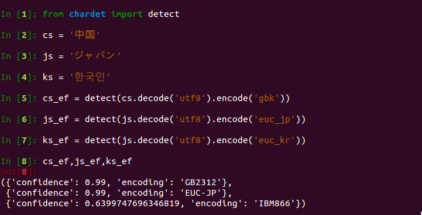Click js_ef variable assignment in line 6

56,120
